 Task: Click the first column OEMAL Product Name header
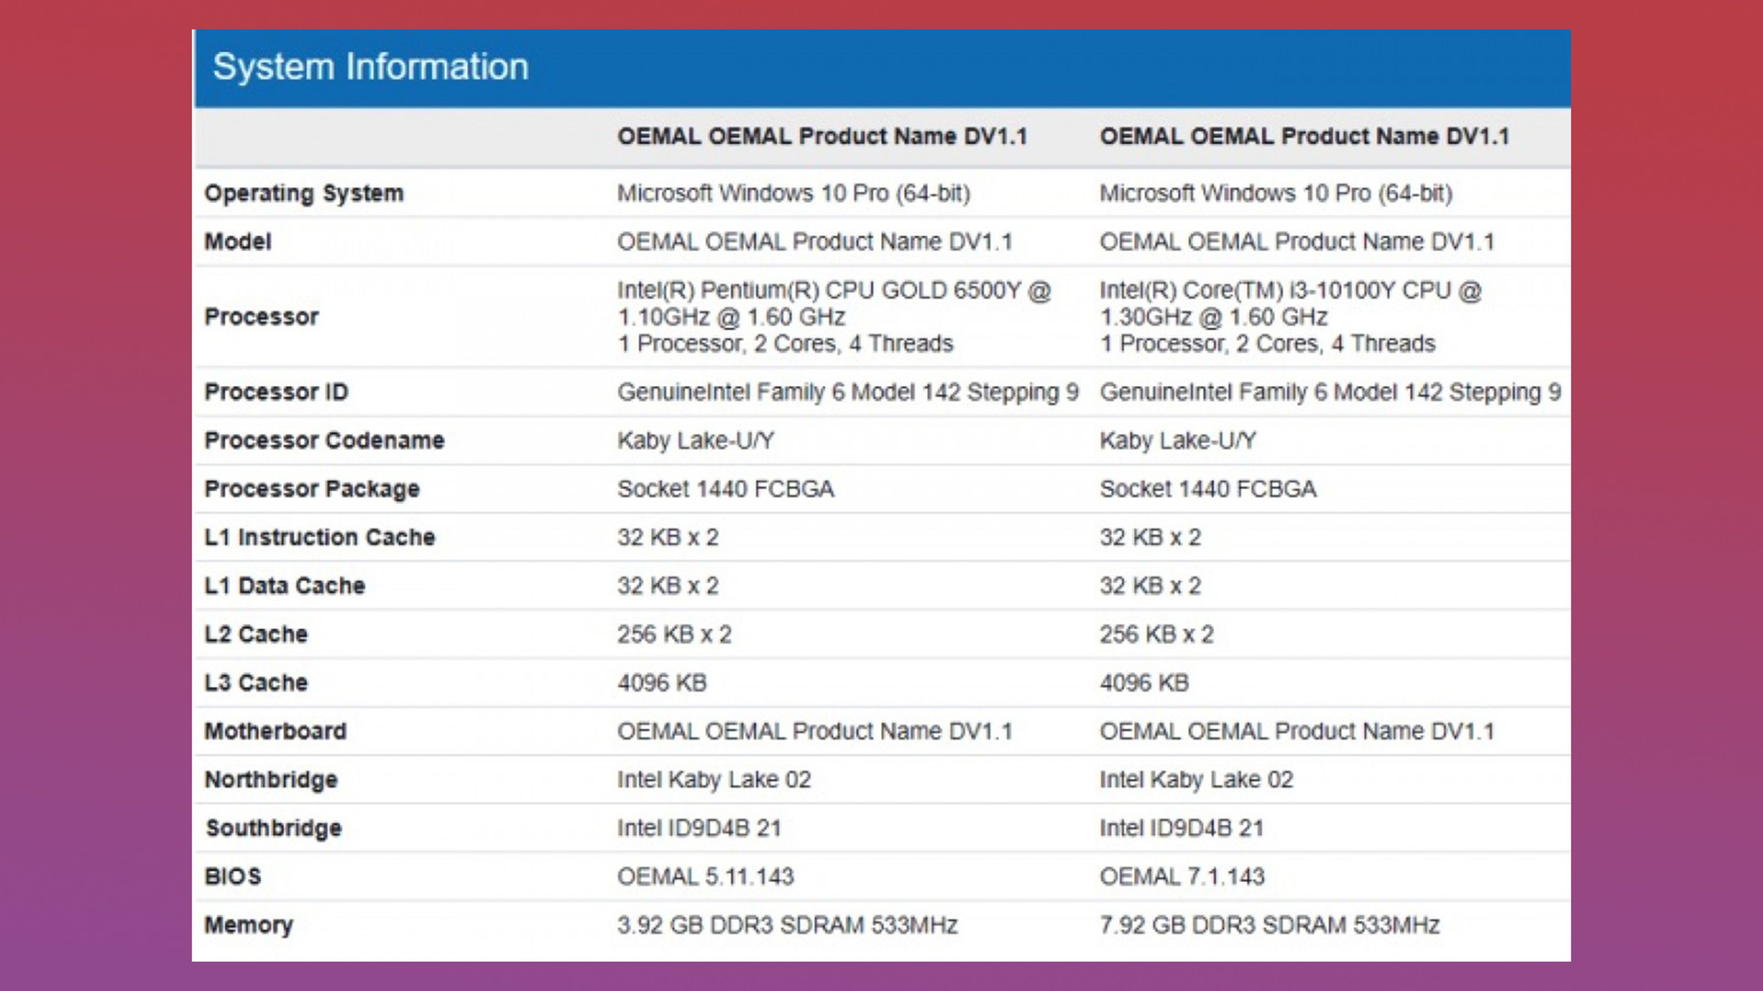822,136
